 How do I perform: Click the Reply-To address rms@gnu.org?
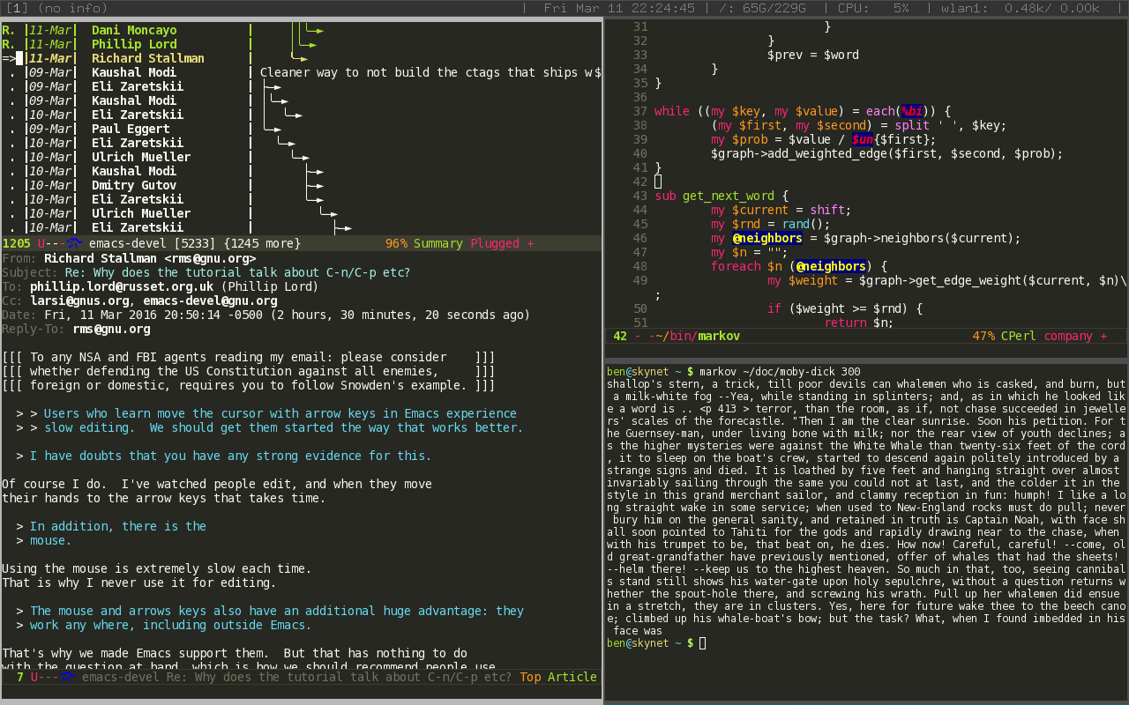(111, 329)
